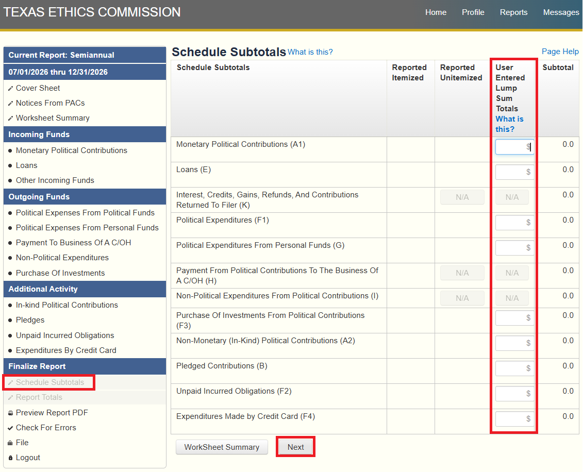This screenshot has width=583, height=472.
Task: Open Report Totals under Finalize Report
Action: point(39,397)
